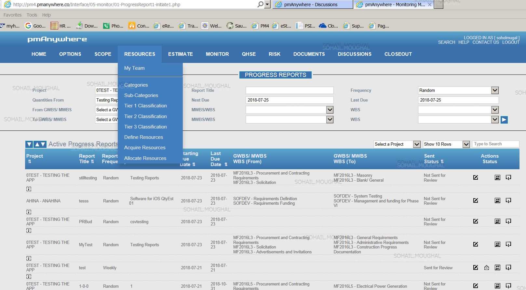Click the browser address bar search magnifier
This screenshot has width=526, height=290.
(260, 5)
